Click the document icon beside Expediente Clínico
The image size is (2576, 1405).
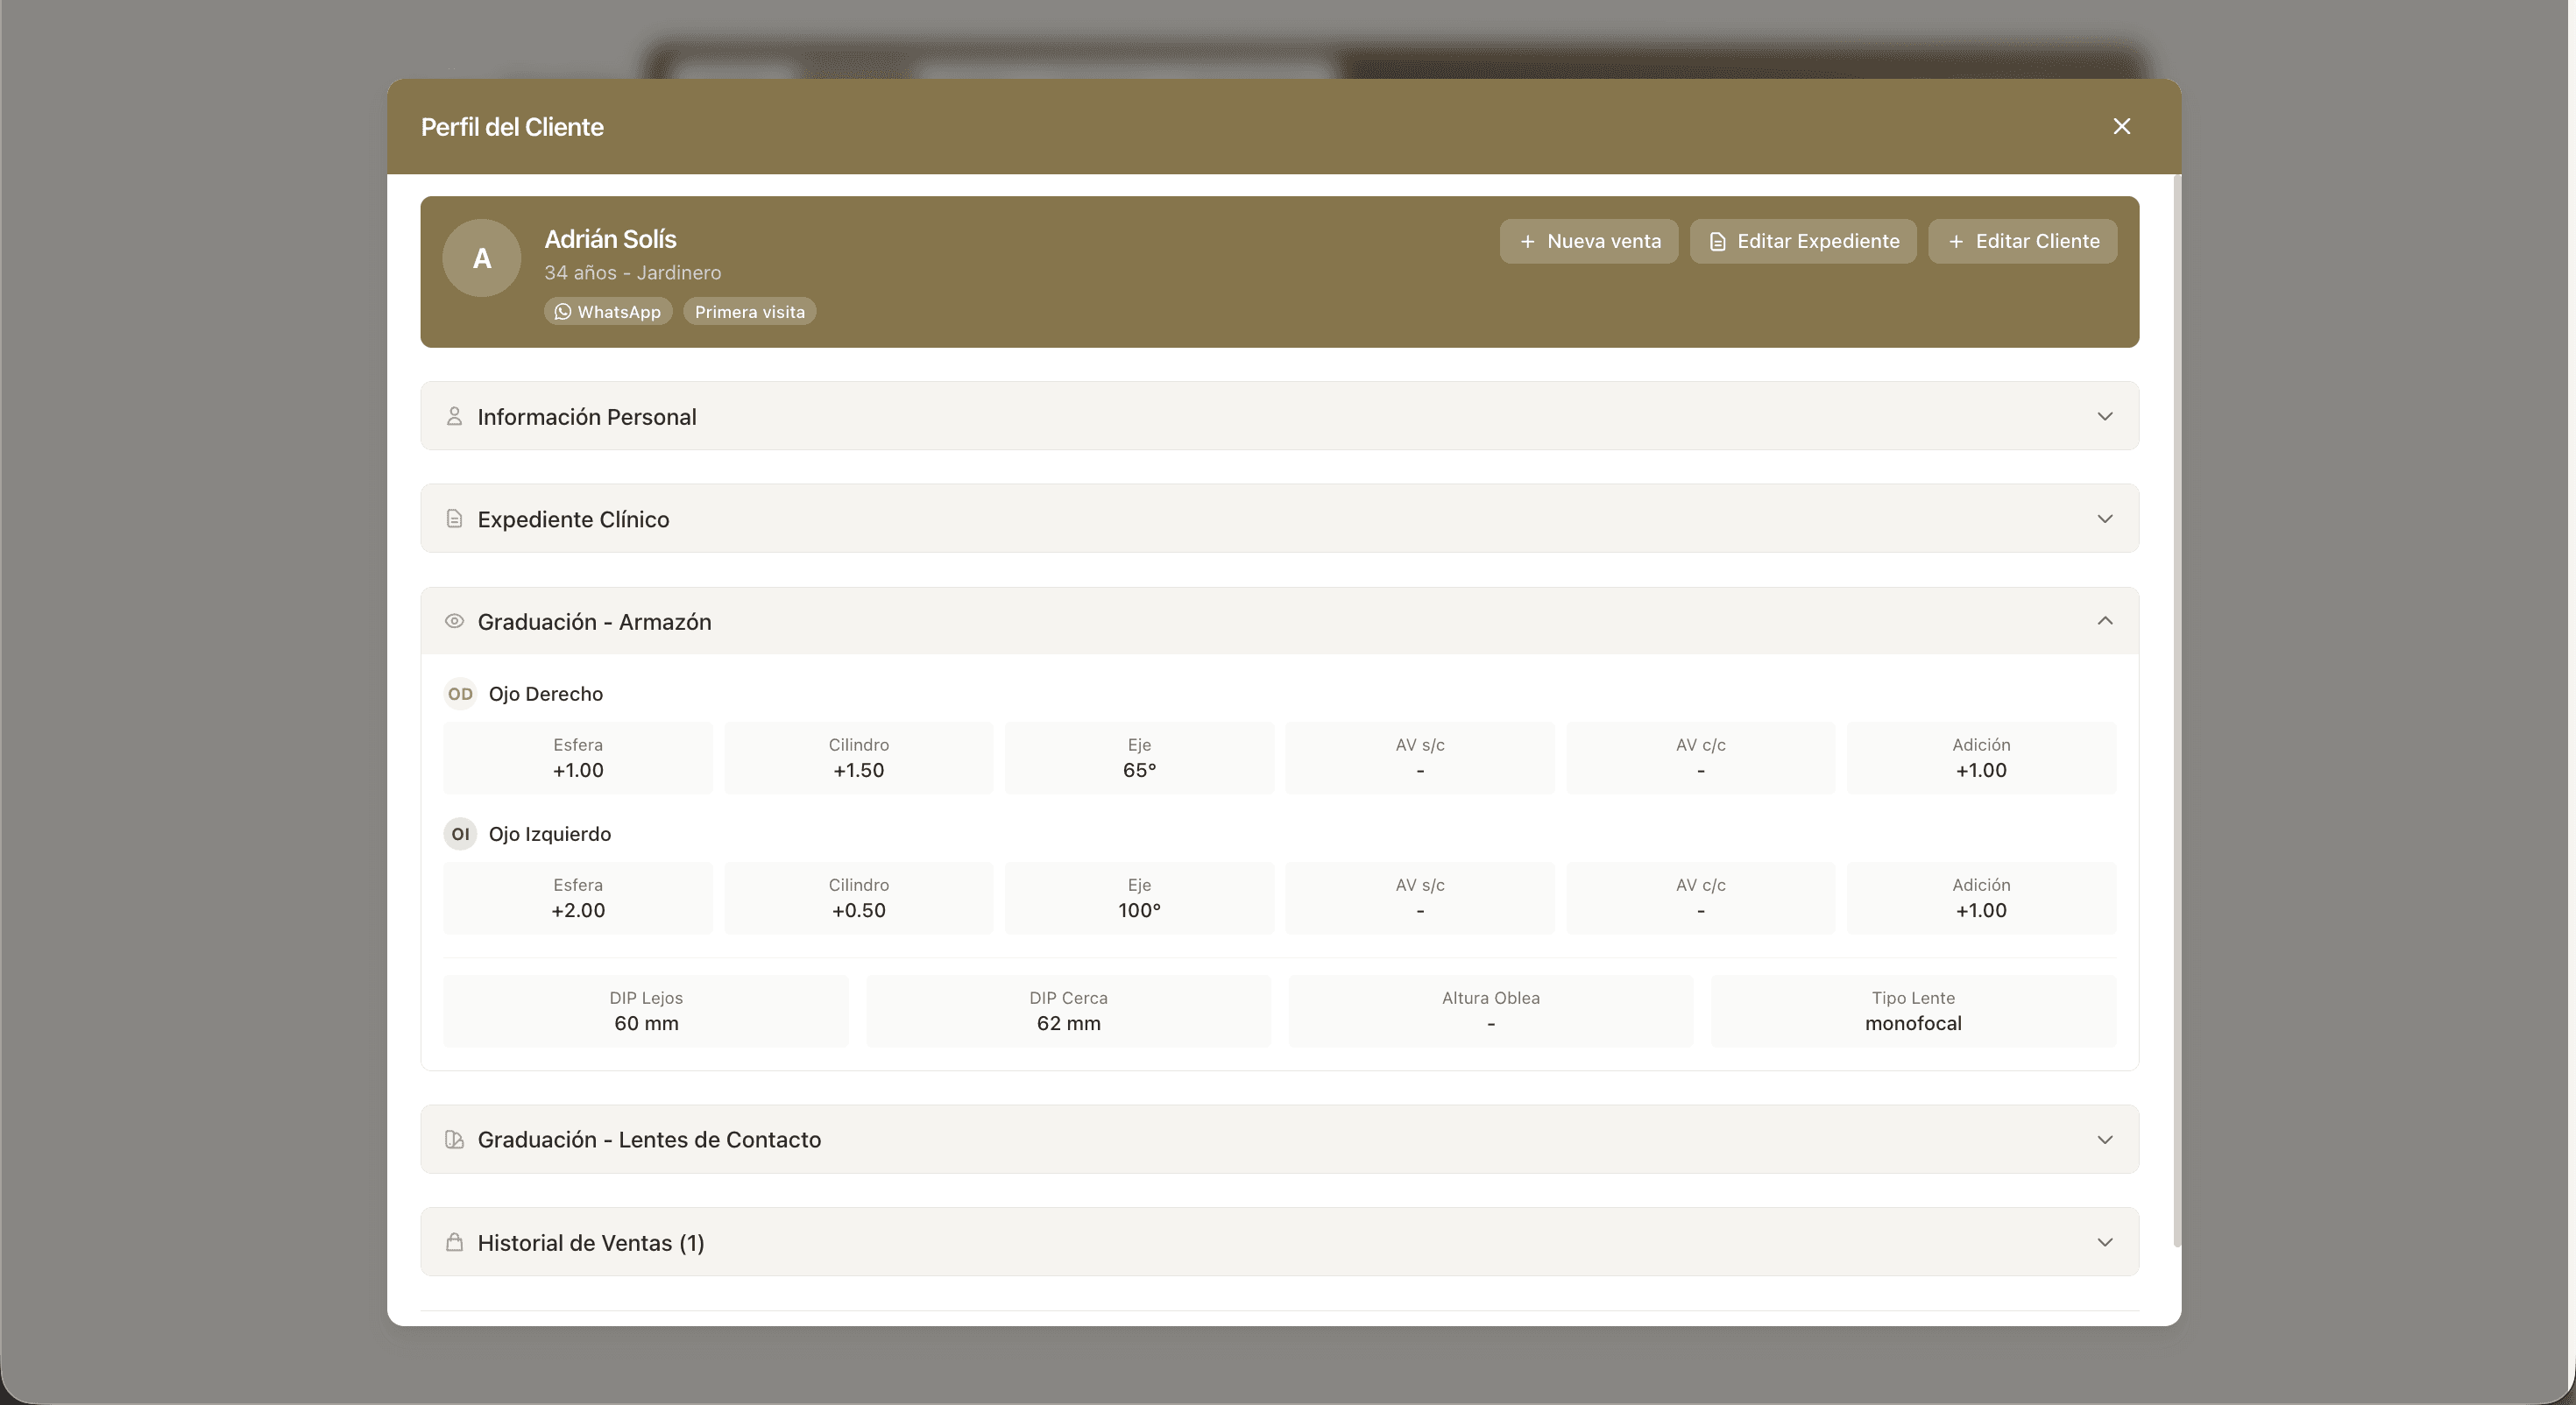[x=454, y=518]
